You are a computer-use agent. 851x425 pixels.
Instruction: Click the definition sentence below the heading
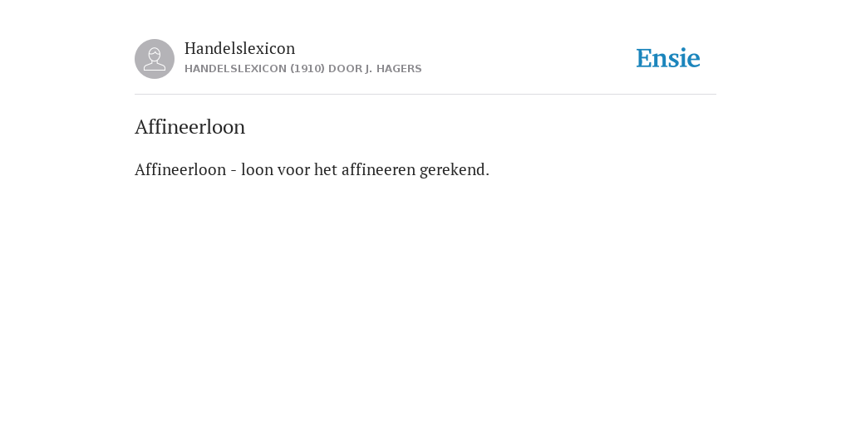pyautogui.click(x=312, y=169)
